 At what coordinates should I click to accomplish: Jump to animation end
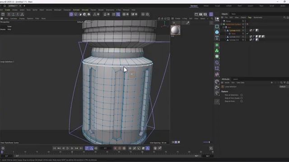click(x=81, y=148)
